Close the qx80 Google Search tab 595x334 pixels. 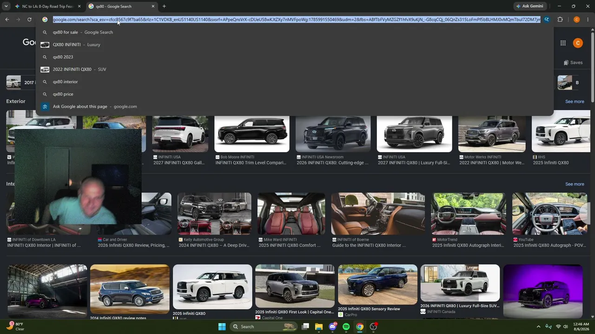153,6
